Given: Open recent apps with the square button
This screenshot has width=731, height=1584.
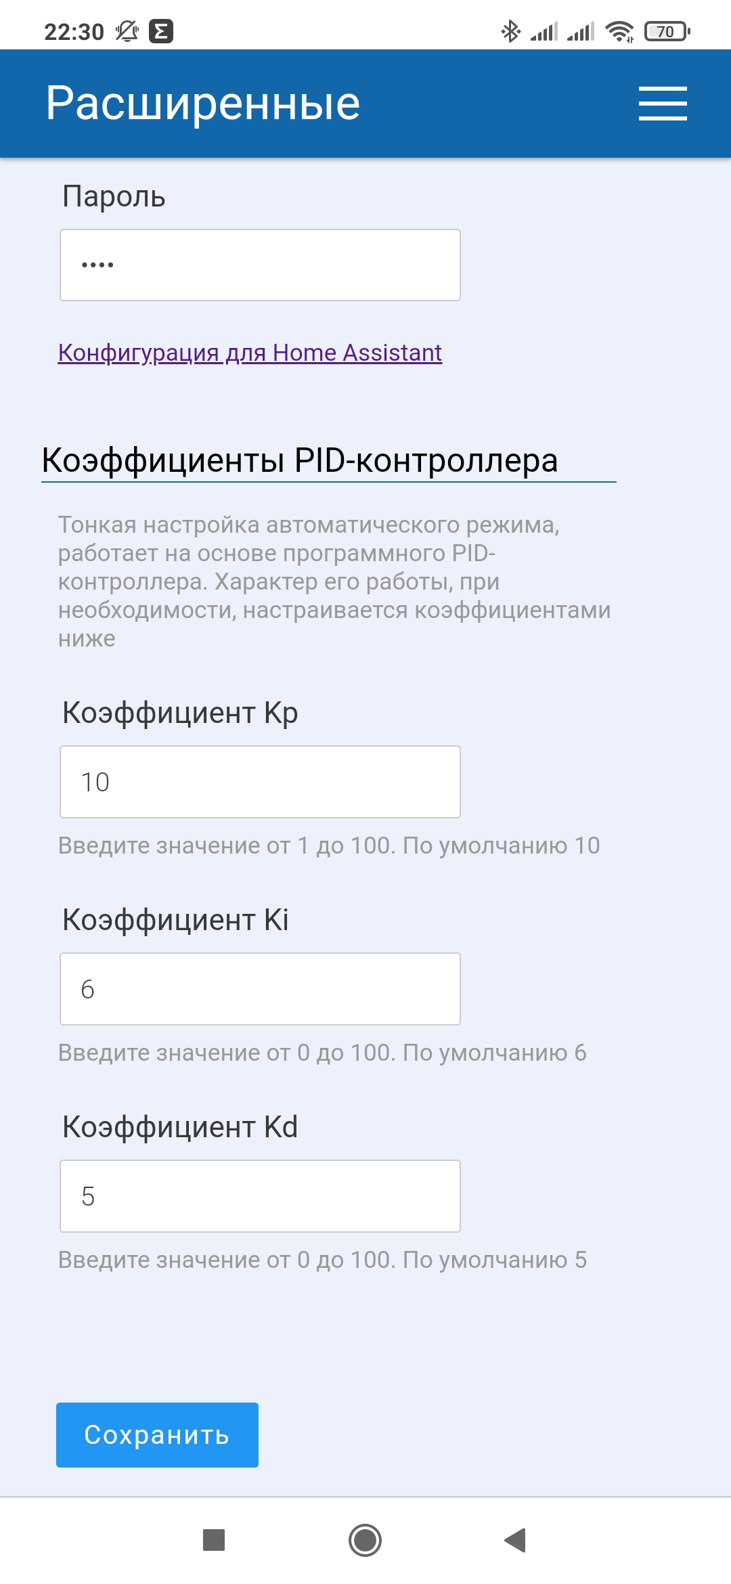Looking at the screenshot, I should [x=214, y=1540].
